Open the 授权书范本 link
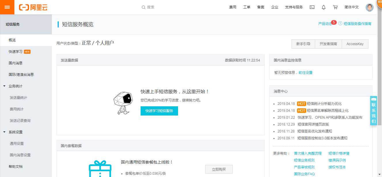382x177 pixels. [x=337, y=167]
